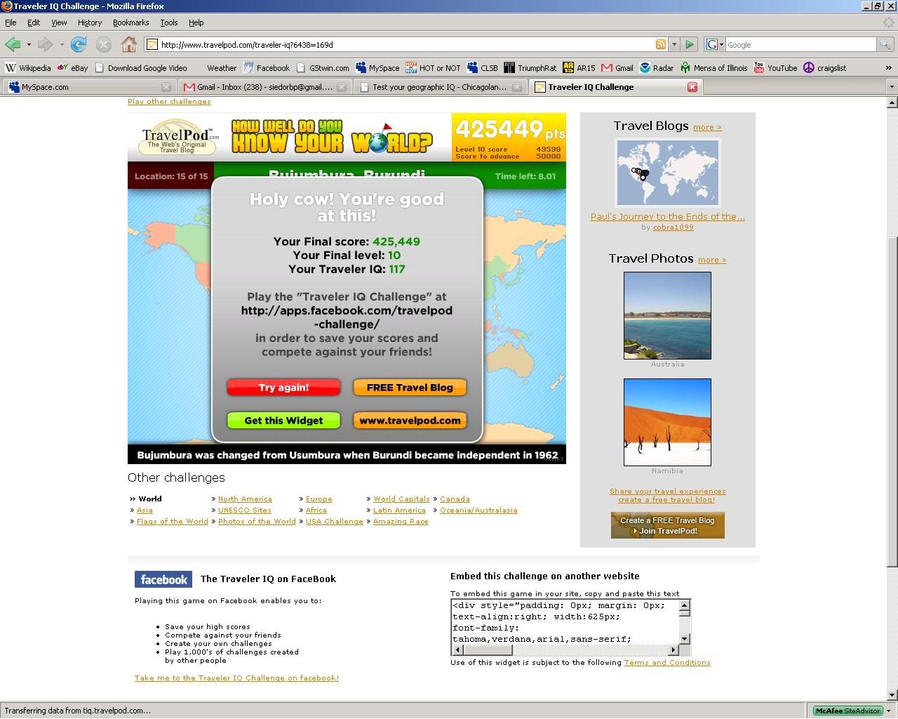This screenshot has height=719, width=898.
Task: Open the eBay bookmark
Action: coord(73,68)
